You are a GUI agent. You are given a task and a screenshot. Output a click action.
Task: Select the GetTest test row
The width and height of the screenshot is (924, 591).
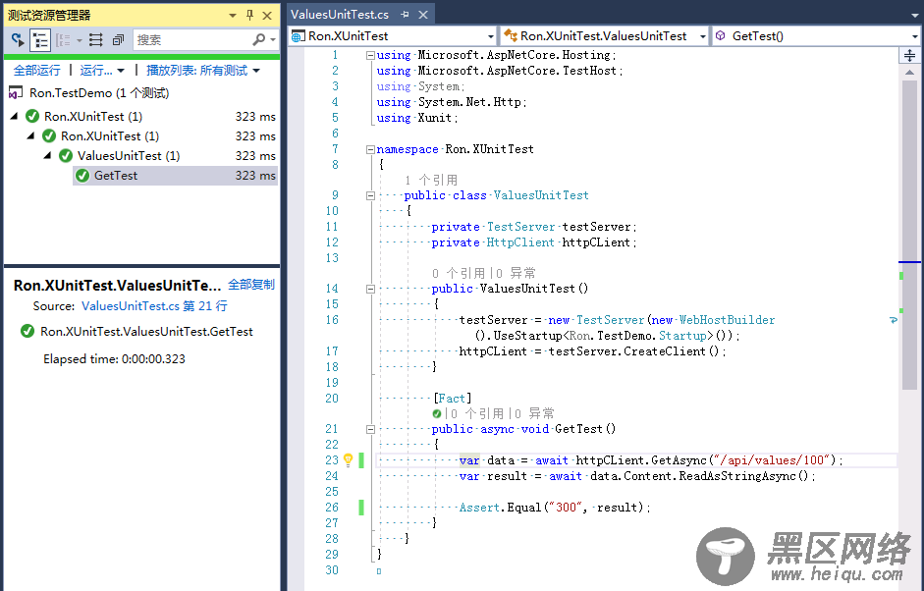click(176, 176)
